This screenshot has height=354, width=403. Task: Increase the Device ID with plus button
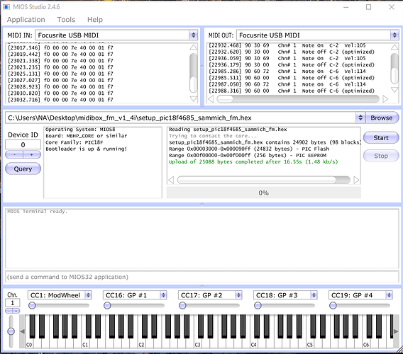[x=32, y=154]
